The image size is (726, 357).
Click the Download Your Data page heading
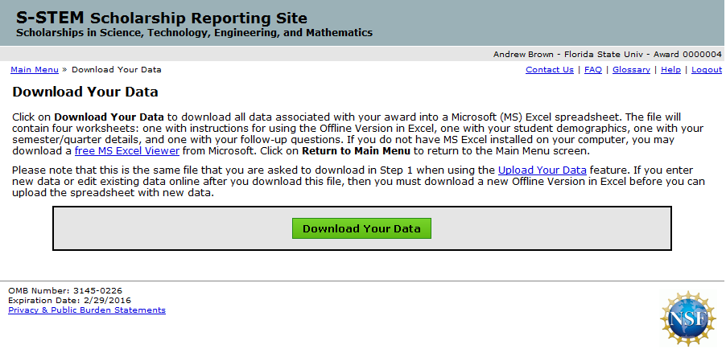pos(85,92)
